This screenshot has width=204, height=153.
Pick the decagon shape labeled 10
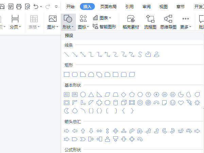pos(165,95)
